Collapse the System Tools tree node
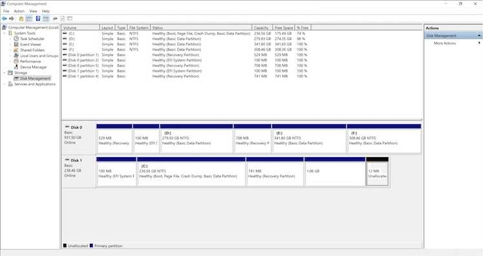483x256 pixels. [5, 33]
